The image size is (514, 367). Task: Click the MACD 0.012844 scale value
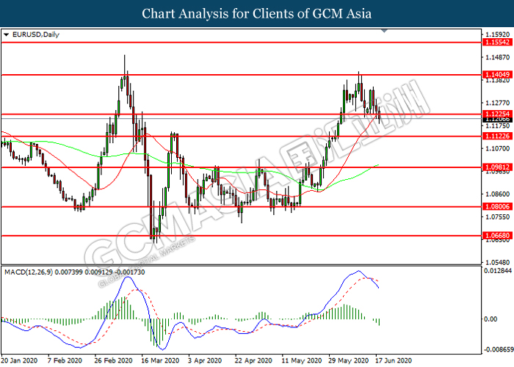click(498, 271)
